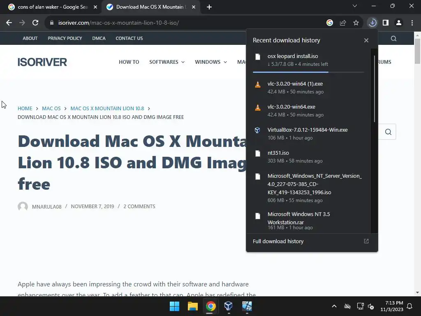
Task: Click the VirtualBox installer cube icon
Action: tap(257, 130)
